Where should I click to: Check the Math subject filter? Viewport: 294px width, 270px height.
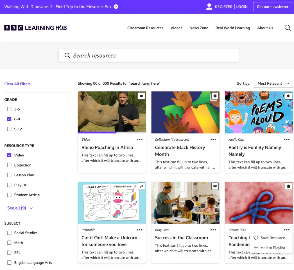tap(9, 243)
